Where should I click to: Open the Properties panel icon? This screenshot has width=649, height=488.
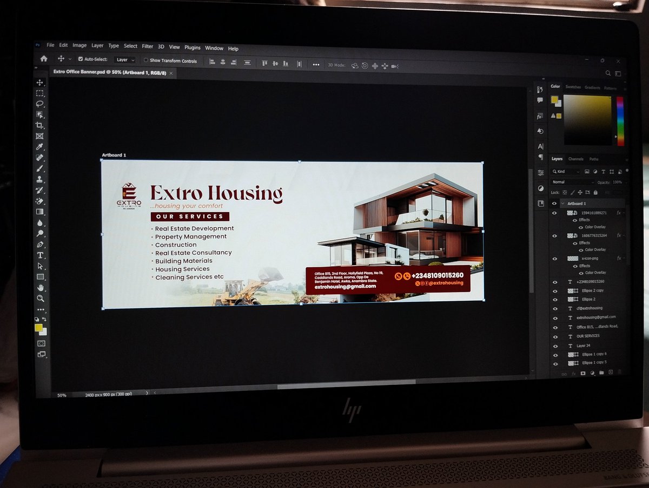[541, 173]
